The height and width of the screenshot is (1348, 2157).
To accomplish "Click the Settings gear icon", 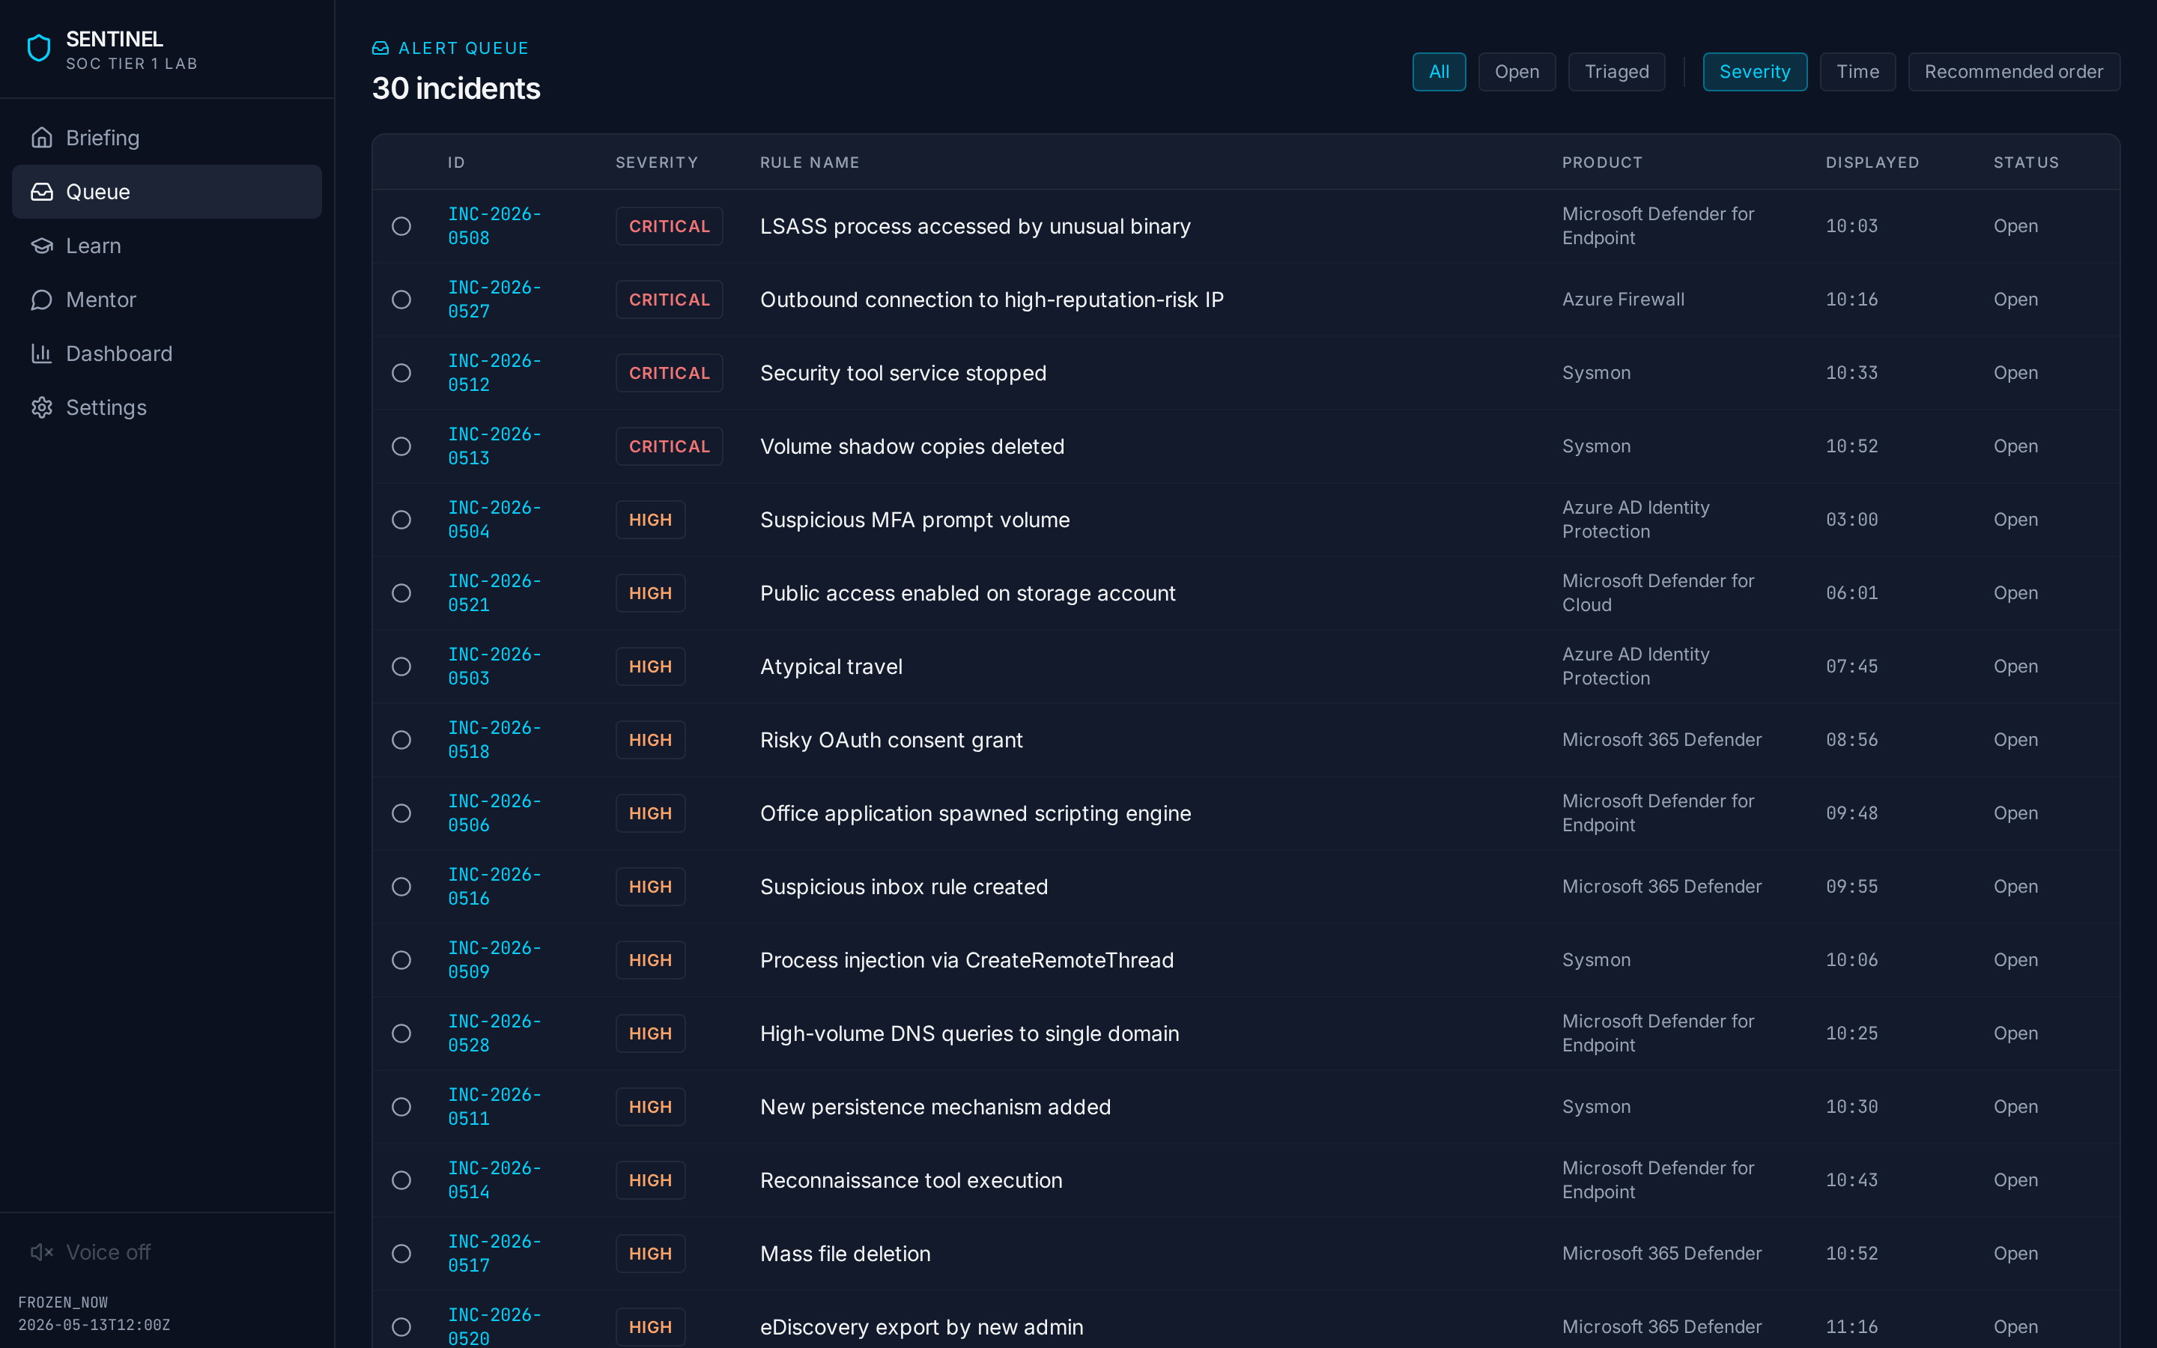I will tap(42, 407).
